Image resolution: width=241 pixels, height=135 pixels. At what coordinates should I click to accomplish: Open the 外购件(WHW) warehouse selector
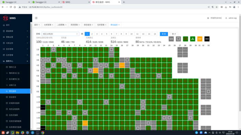pos(215,18)
